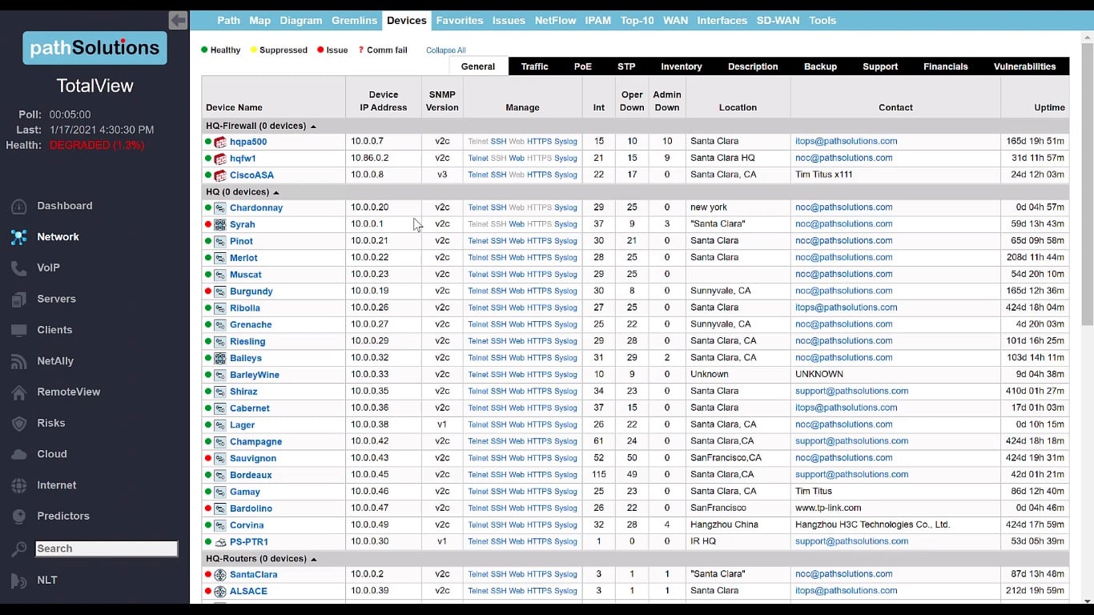Sort by Location column header
This screenshot has width=1094, height=615.
point(738,107)
